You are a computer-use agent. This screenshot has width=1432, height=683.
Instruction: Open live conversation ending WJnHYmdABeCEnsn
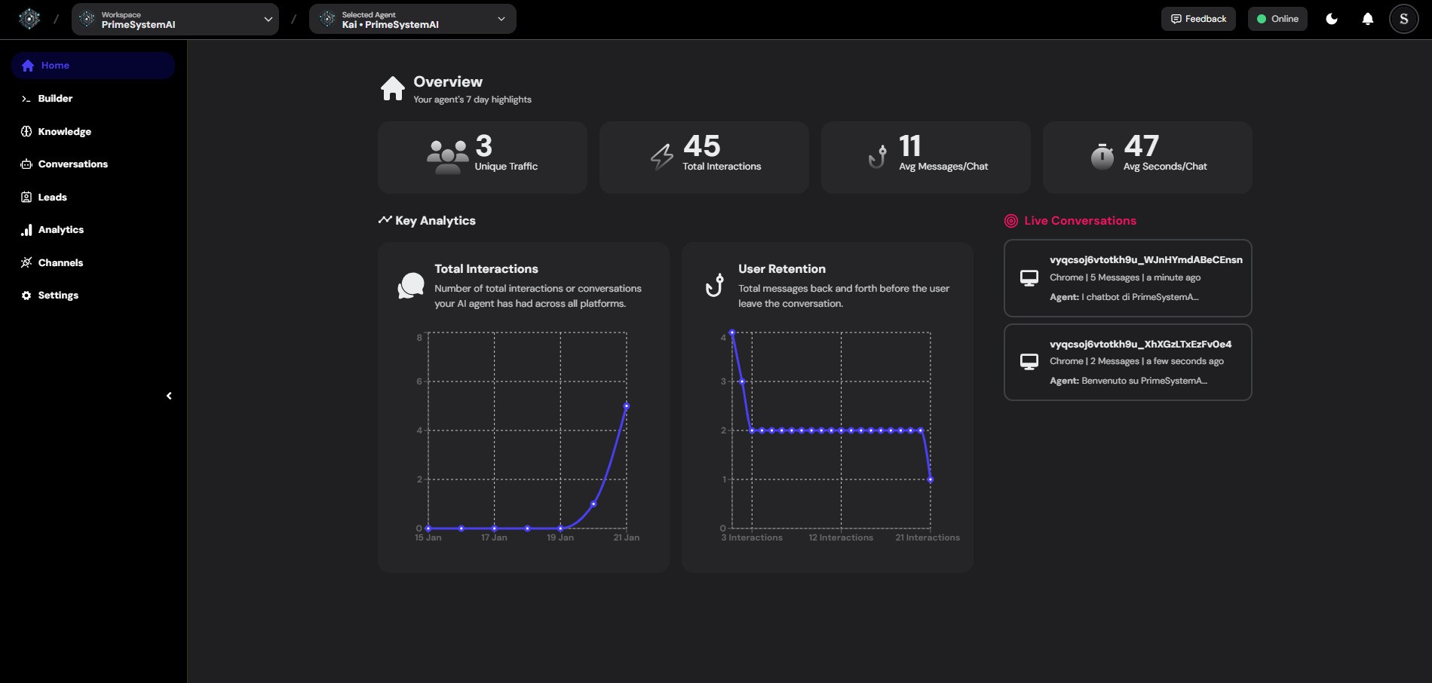coord(1127,278)
